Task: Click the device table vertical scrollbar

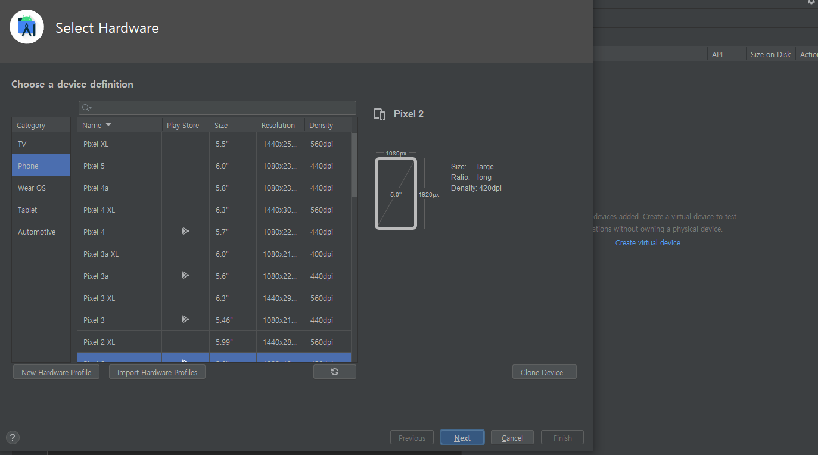Action: 354,164
